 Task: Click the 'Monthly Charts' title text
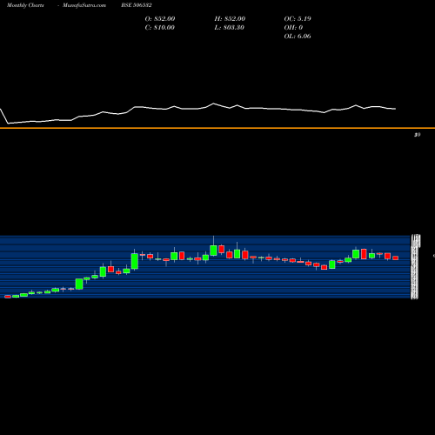[x=25, y=5]
